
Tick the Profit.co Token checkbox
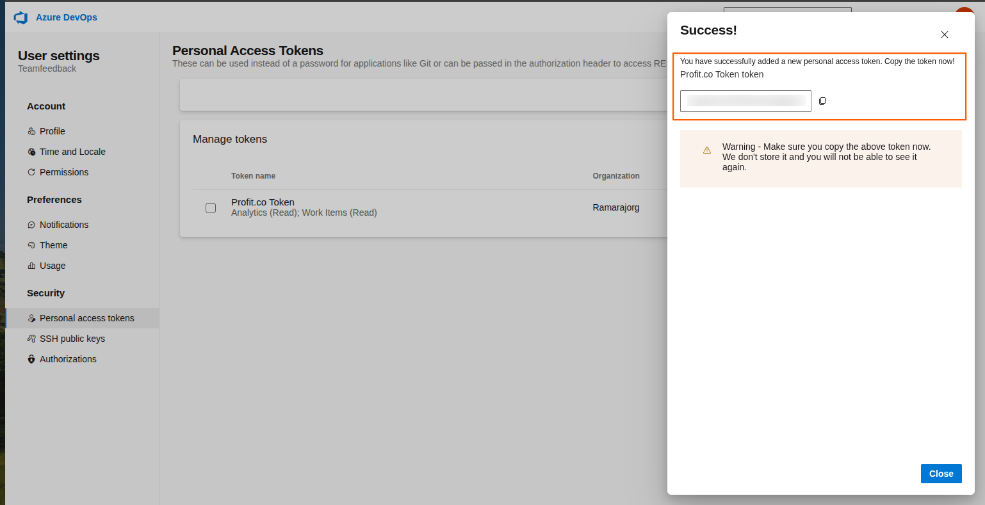pos(211,207)
